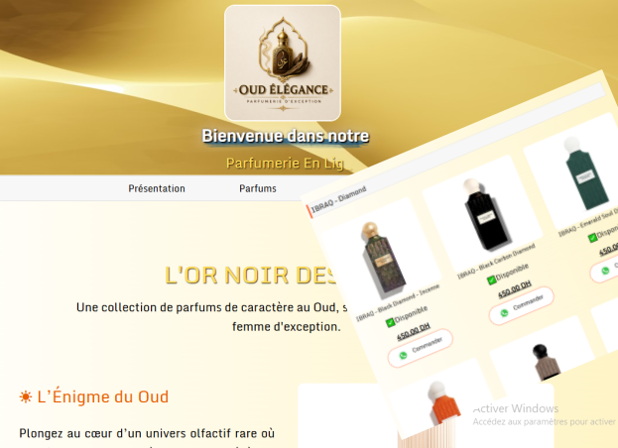The height and width of the screenshot is (448, 618).
Task: Click the Parfumerie En Lig subtitle
Action: coord(286,164)
